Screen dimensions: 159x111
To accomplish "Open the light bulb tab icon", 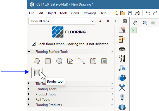I will [x=122, y=97].
